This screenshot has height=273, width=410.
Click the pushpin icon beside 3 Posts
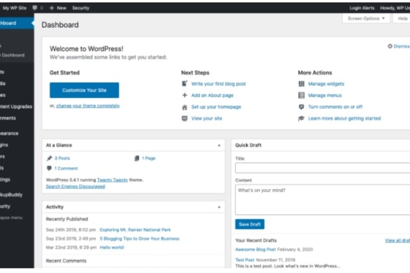pos(49,158)
